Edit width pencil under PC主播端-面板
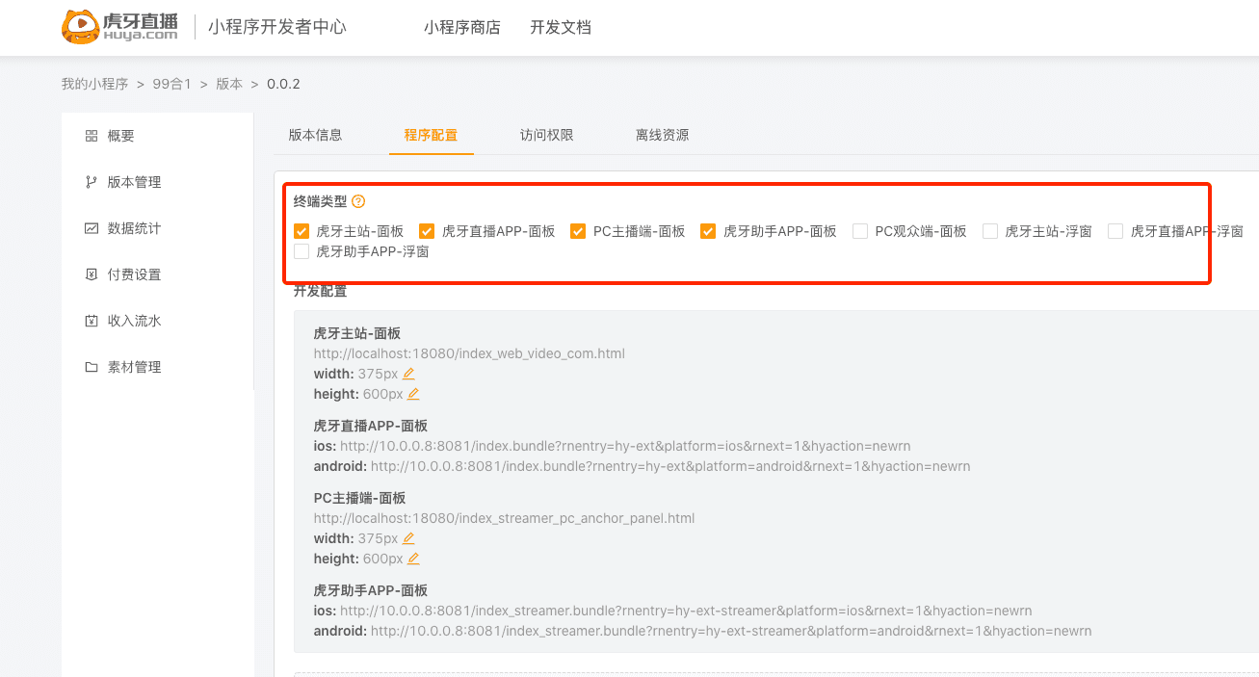 point(408,538)
